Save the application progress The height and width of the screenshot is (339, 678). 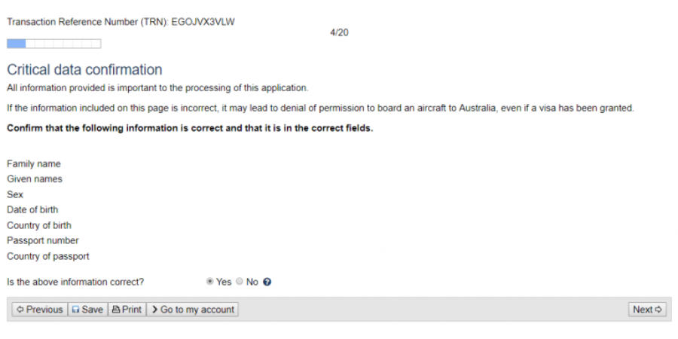click(87, 310)
